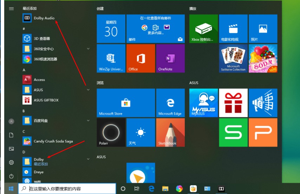Expand the ASUS folder in app list

pos(88,90)
